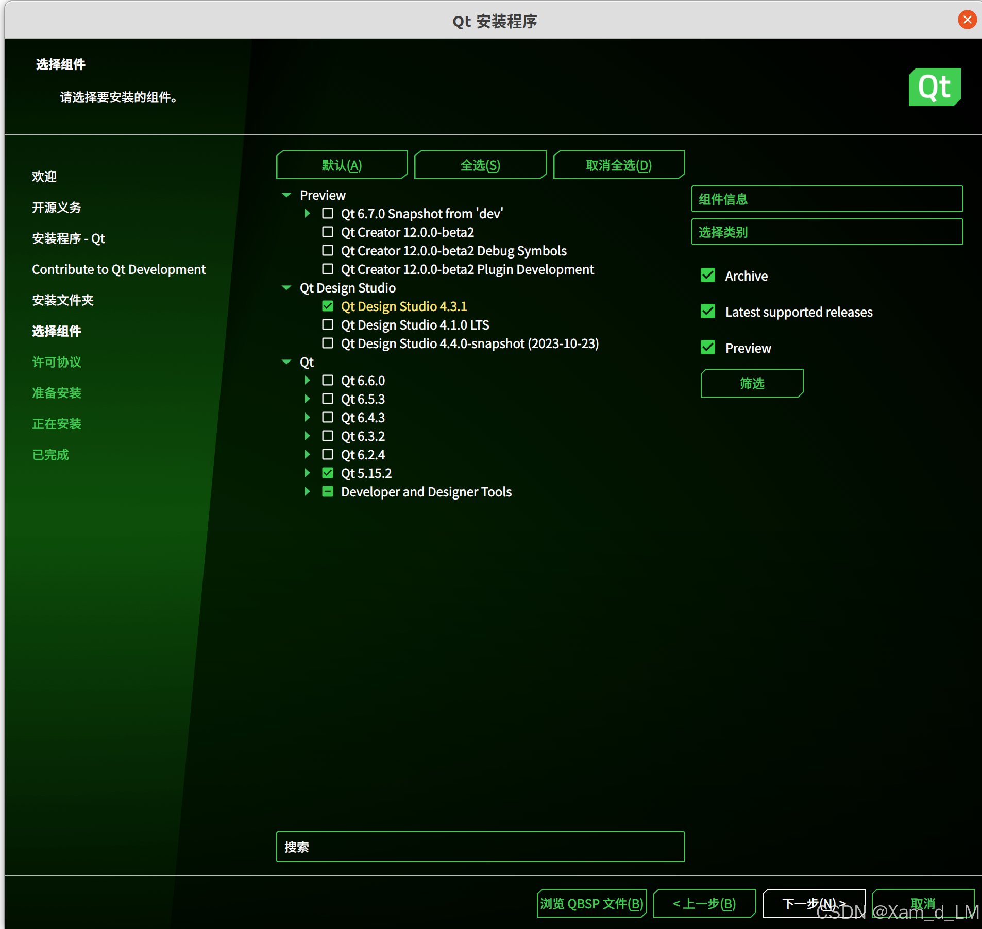Uncheck Qt Design Studio 4.3.1

click(328, 306)
